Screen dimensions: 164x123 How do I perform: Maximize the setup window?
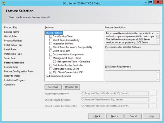[151, 2]
